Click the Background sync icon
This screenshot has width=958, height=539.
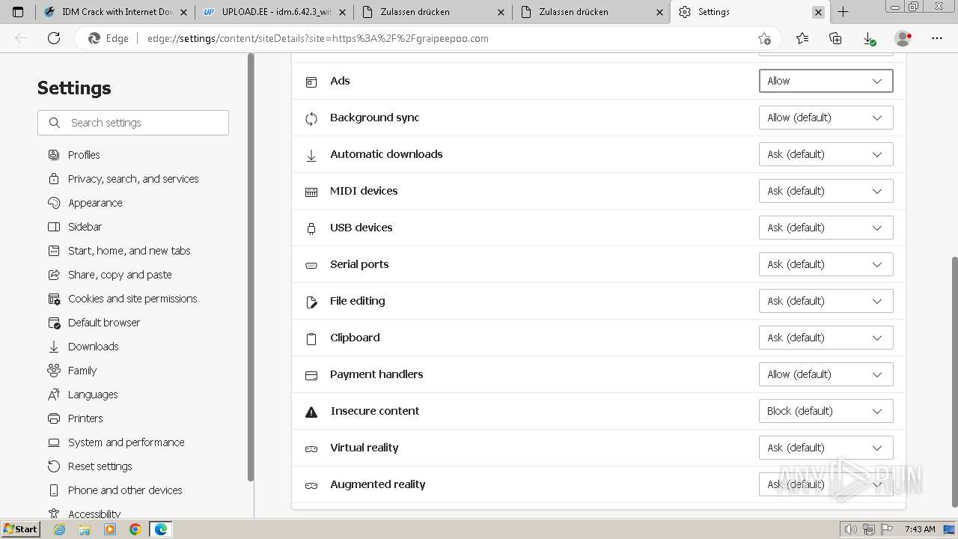pyautogui.click(x=311, y=118)
